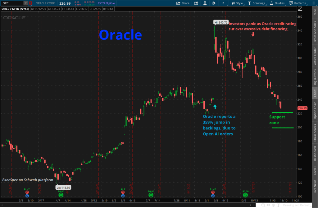Click the red symbol link color icon
Image resolution: width=318 pixels, height=208 pixels.
(x=30, y=3)
